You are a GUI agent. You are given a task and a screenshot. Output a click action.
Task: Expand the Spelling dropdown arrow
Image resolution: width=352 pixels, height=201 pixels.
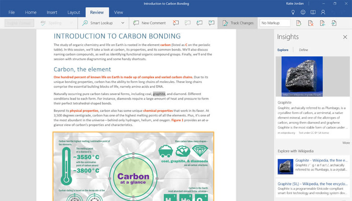[71, 23]
